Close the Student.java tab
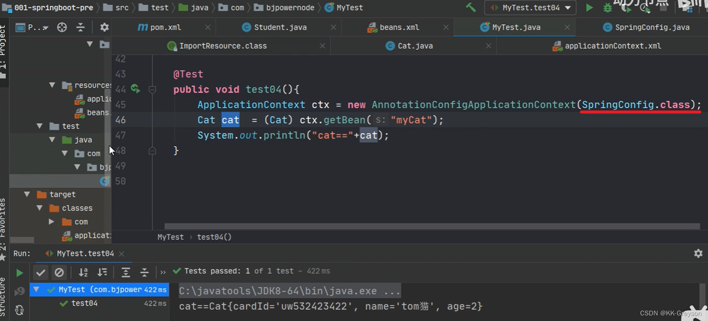Viewport: 708px width, 321px height. click(333, 27)
